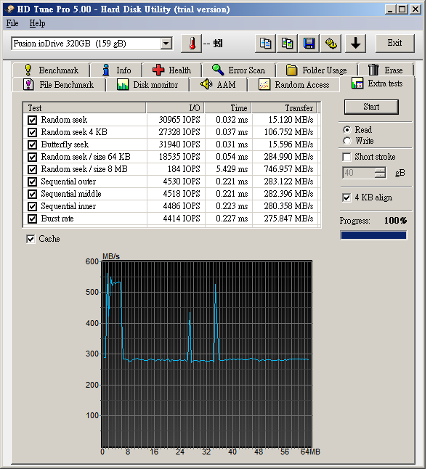Open the Help menu
Screen dimensions: 446x469
pos(38,23)
